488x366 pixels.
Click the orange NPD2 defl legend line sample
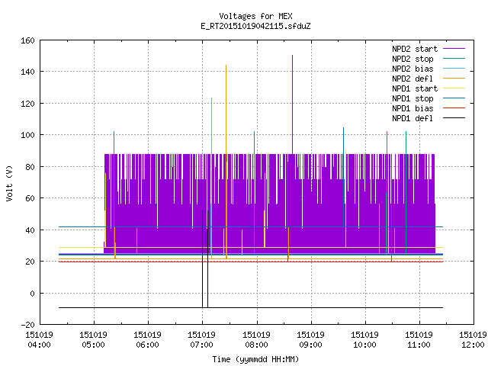point(454,79)
